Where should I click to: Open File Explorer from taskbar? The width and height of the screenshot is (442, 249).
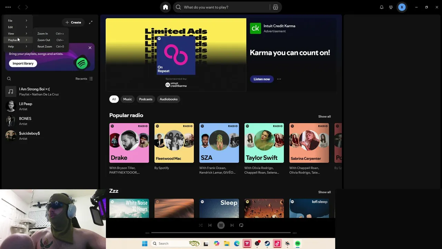point(227,243)
